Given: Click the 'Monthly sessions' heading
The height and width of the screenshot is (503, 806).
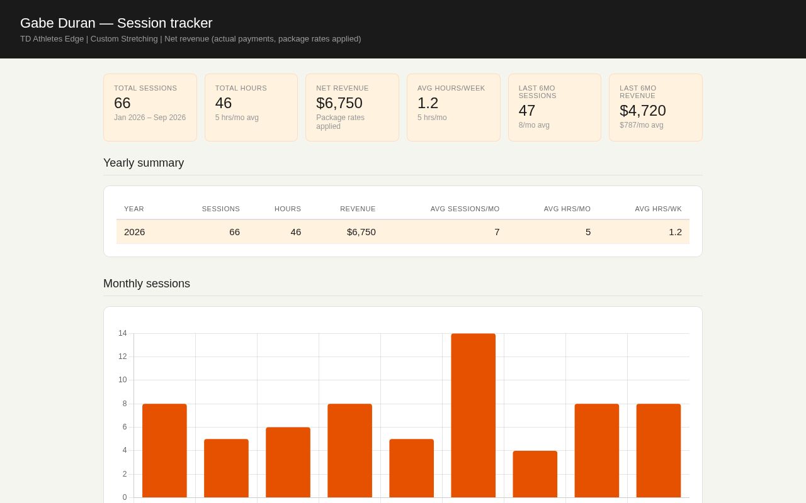Looking at the screenshot, I should (x=147, y=284).
